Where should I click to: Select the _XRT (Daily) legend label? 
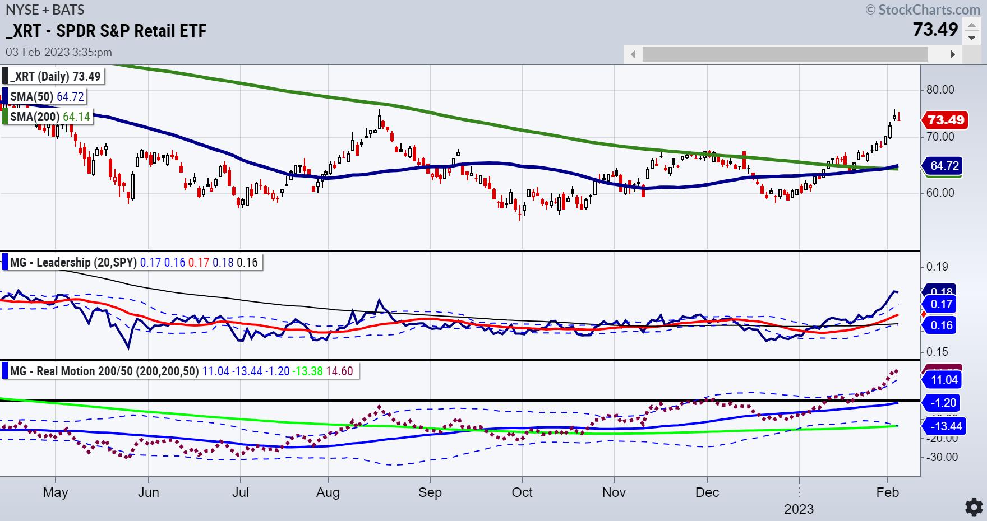56,77
